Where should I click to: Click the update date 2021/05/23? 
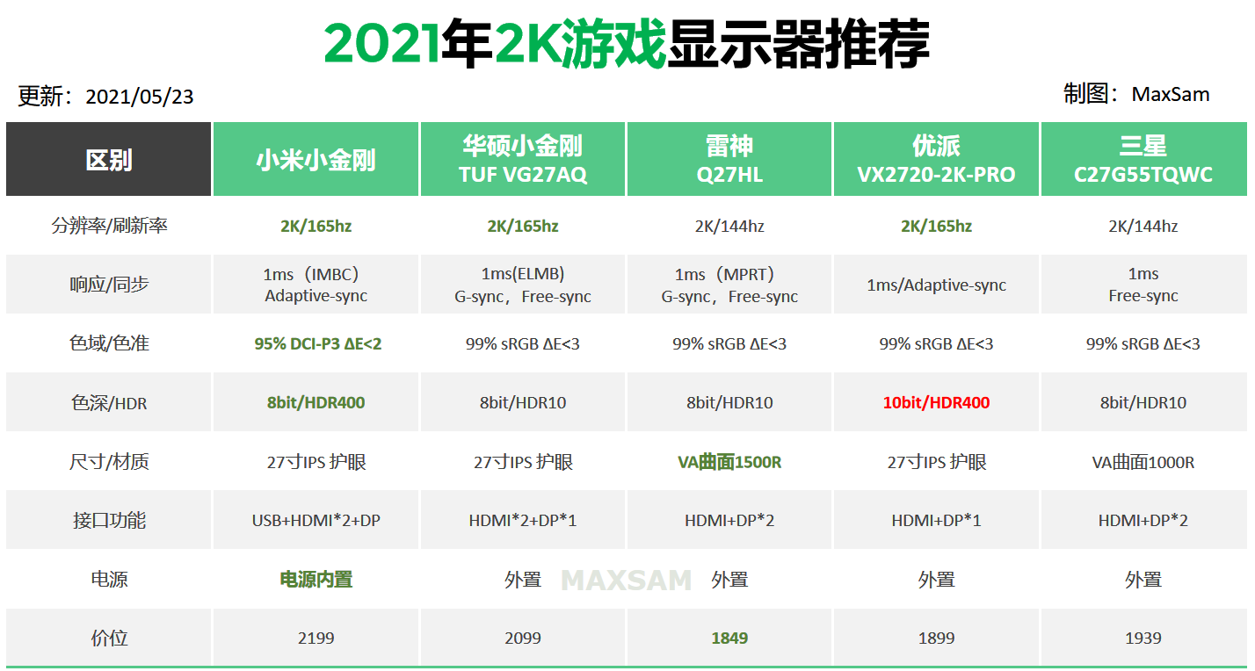(x=139, y=97)
